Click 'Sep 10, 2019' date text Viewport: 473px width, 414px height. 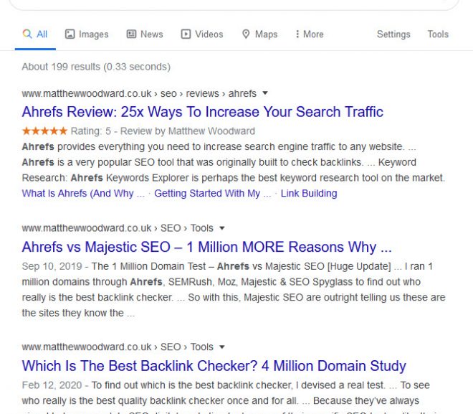pos(52,266)
